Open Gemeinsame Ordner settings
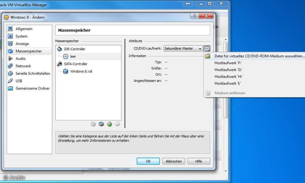This screenshot has height=183, width=305. 33,88
